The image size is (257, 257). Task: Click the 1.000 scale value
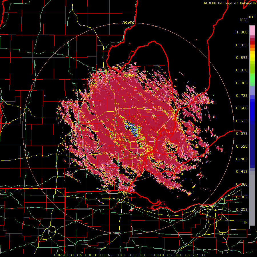(242, 32)
